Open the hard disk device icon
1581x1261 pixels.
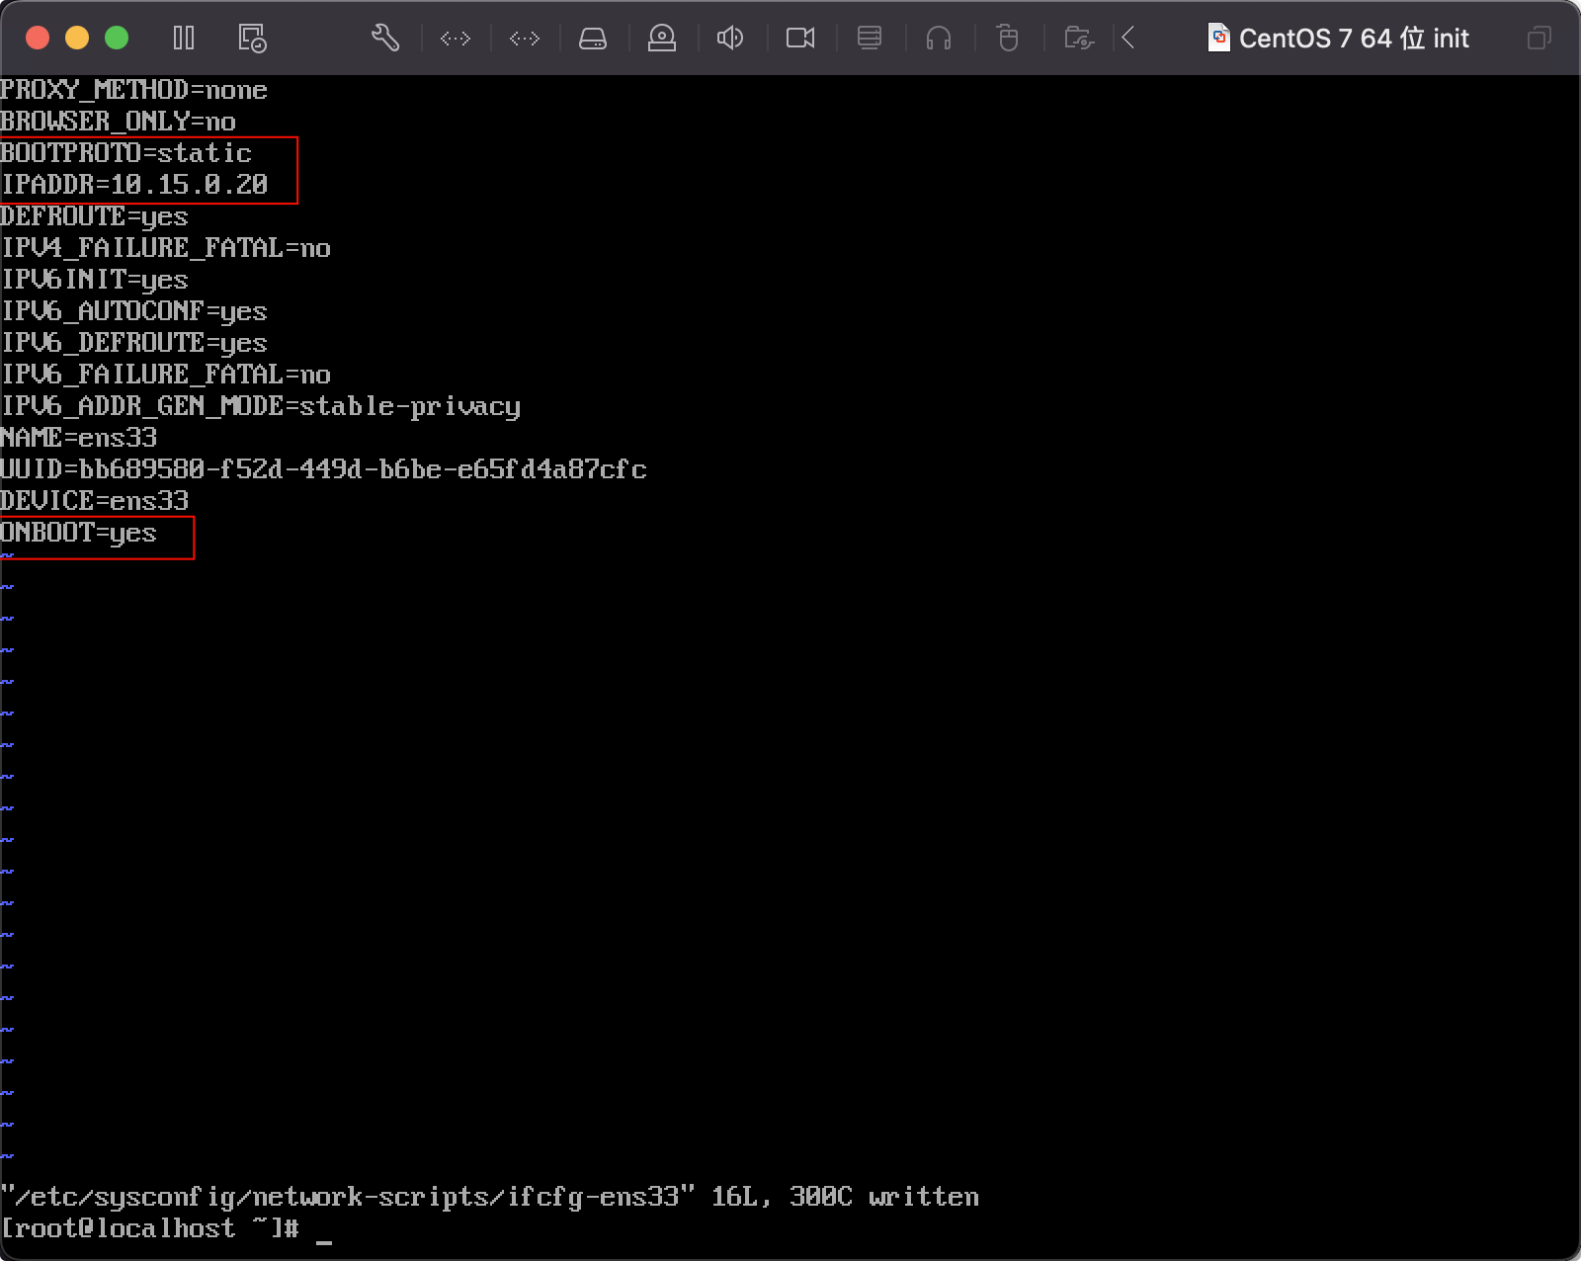coord(593,39)
